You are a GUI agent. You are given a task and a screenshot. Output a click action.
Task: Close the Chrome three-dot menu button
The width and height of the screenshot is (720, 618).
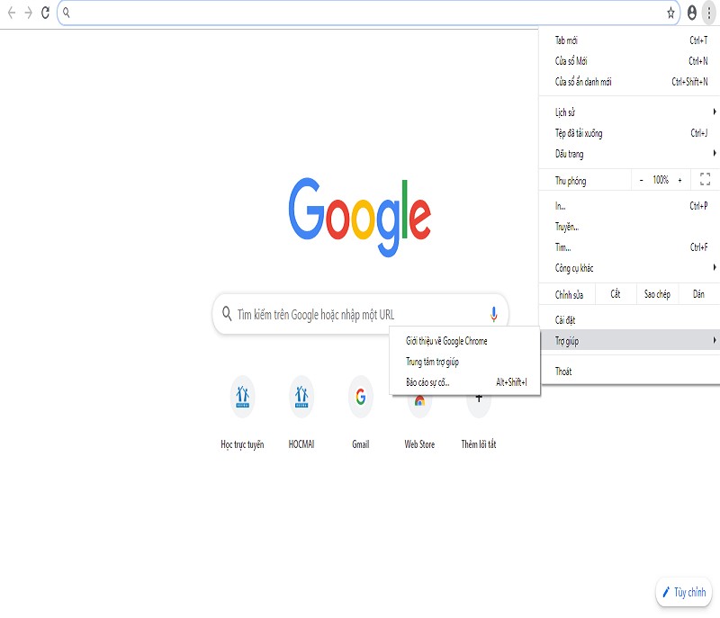click(709, 13)
